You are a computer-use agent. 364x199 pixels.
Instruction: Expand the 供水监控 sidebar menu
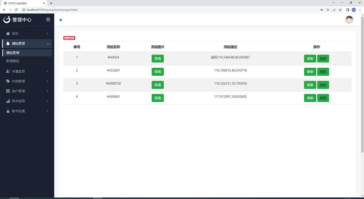[x=27, y=101]
